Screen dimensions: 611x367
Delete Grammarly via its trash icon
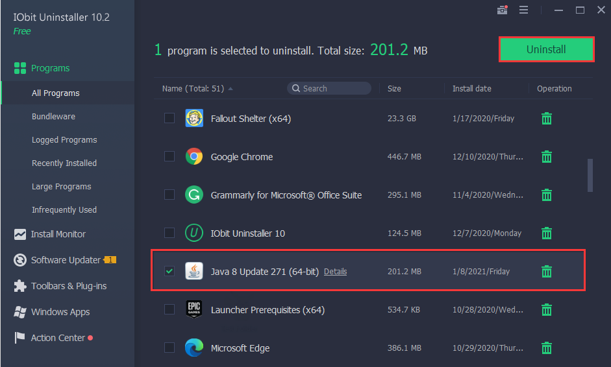point(547,195)
